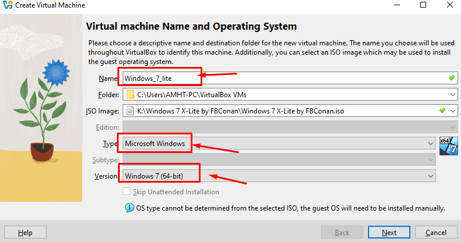Maximize the Create Virtual Machine window
Screen dimensions: 461x242
(423, 5)
